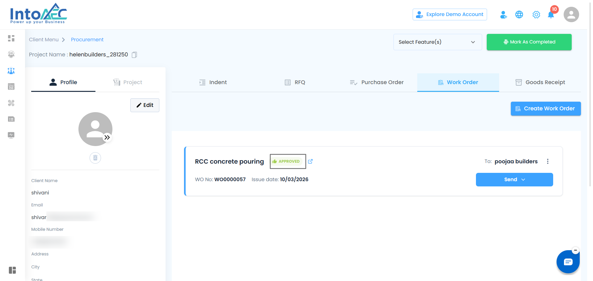
Task: Select the blue starred clients icon
Action: pyautogui.click(x=11, y=71)
